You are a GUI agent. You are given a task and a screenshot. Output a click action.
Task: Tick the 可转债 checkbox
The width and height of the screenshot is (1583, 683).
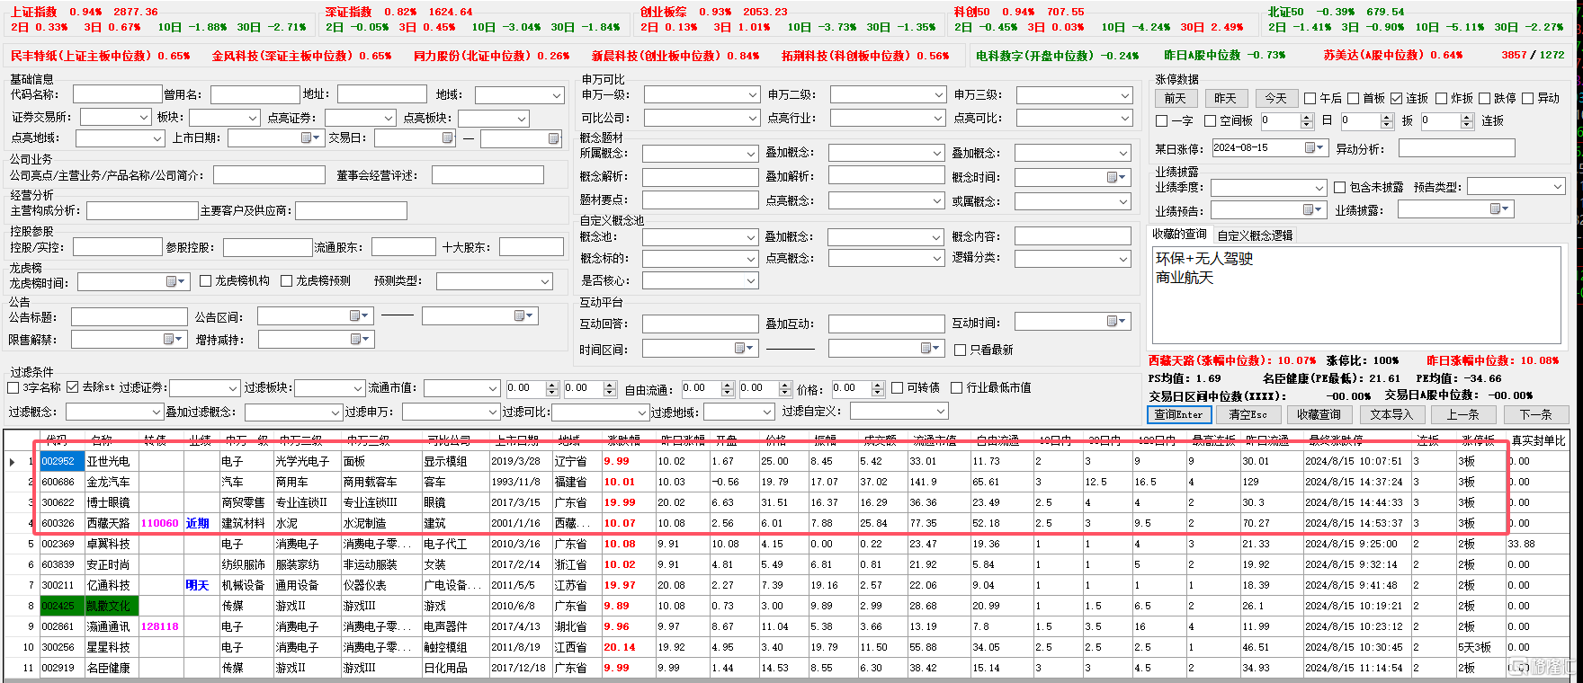tap(897, 388)
